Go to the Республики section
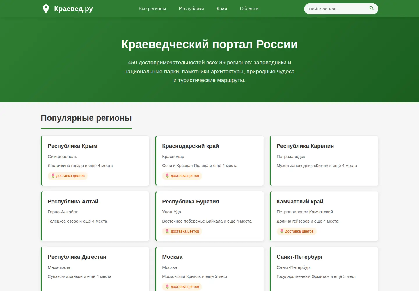The width and height of the screenshot is (419, 291). pyautogui.click(x=191, y=9)
